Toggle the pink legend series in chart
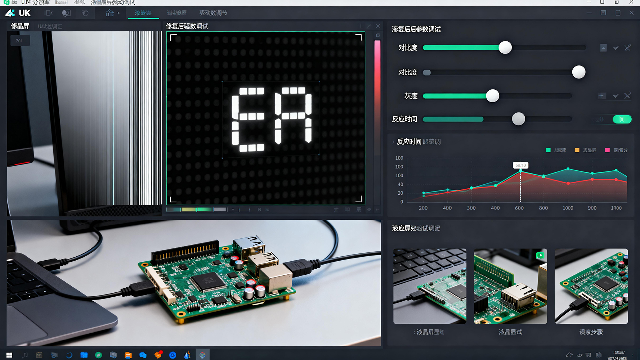Screen dimensions: 640x360 [616, 150]
